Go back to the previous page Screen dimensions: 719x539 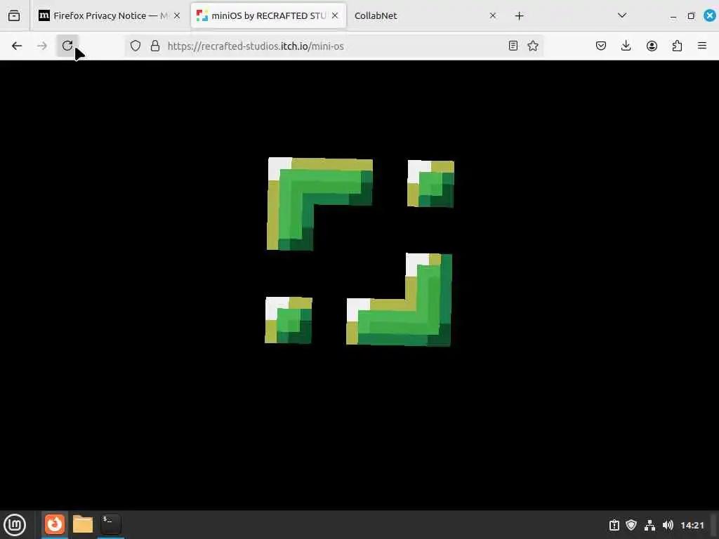click(17, 46)
